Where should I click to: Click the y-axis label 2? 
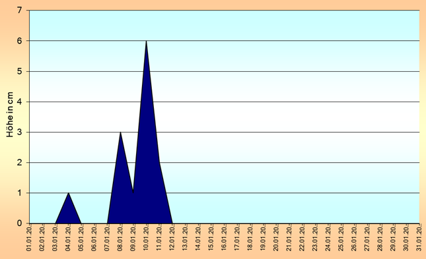coord(19,162)
